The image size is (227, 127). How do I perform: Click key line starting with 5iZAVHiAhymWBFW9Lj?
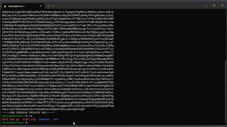coord(58,52)
